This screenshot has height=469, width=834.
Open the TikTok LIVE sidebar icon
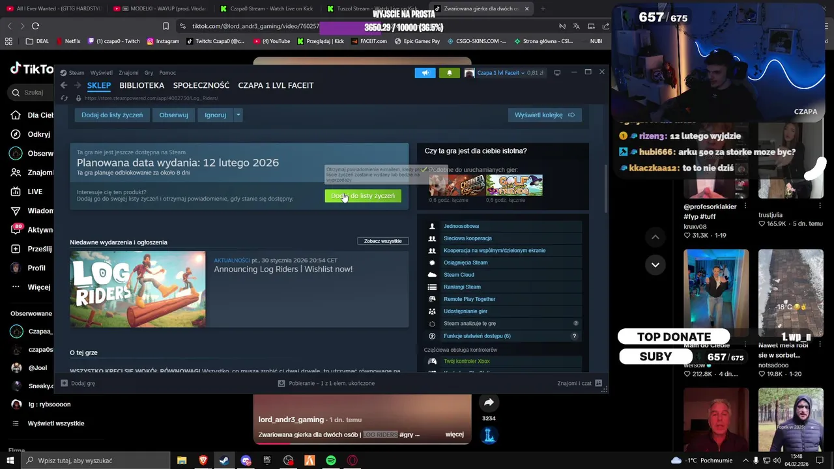[x=16, y=192]
